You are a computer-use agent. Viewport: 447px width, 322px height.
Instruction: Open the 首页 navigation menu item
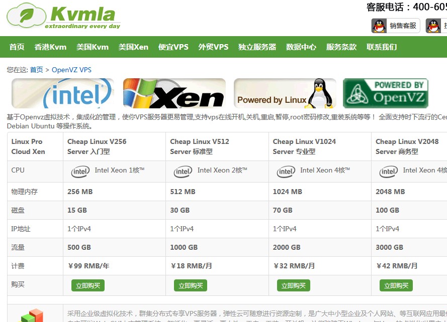pyautogui.click(x=17, y=47)
